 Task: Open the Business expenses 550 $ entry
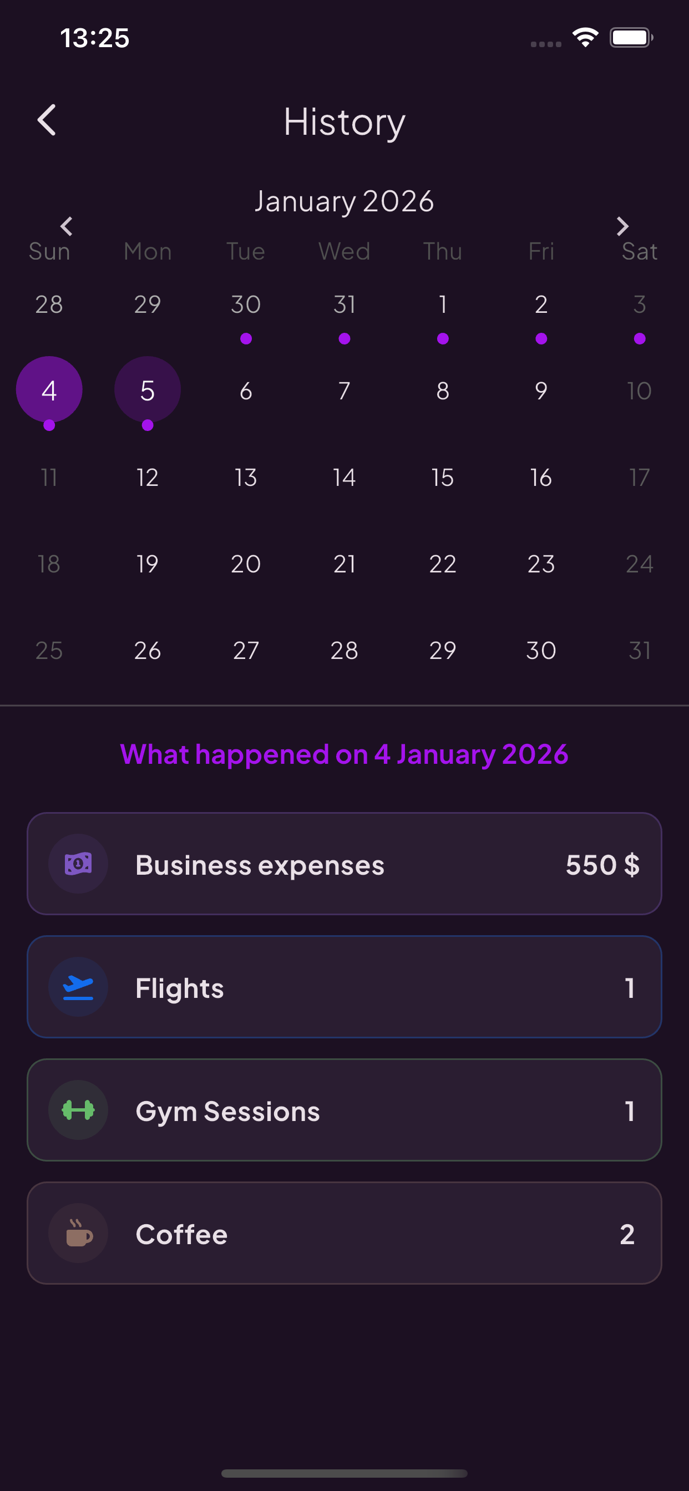click(x=344, y=864)
